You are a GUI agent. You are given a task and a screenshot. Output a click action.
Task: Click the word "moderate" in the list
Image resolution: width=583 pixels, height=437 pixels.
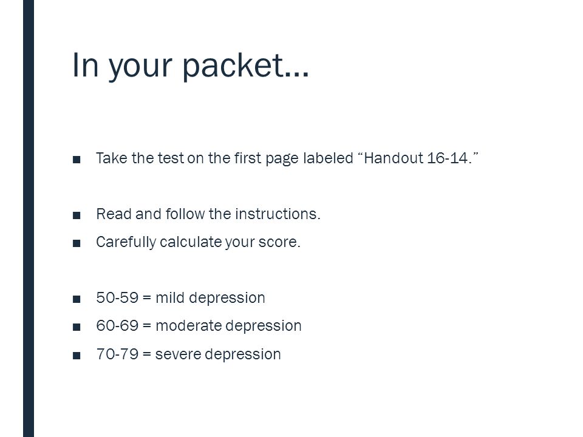point(188,326)
